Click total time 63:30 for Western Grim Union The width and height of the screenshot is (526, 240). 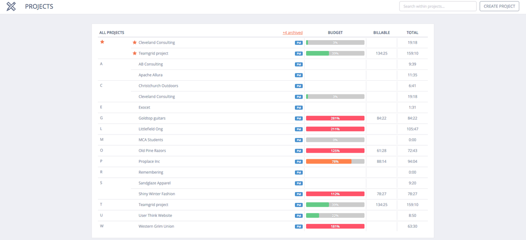(412, 226)
